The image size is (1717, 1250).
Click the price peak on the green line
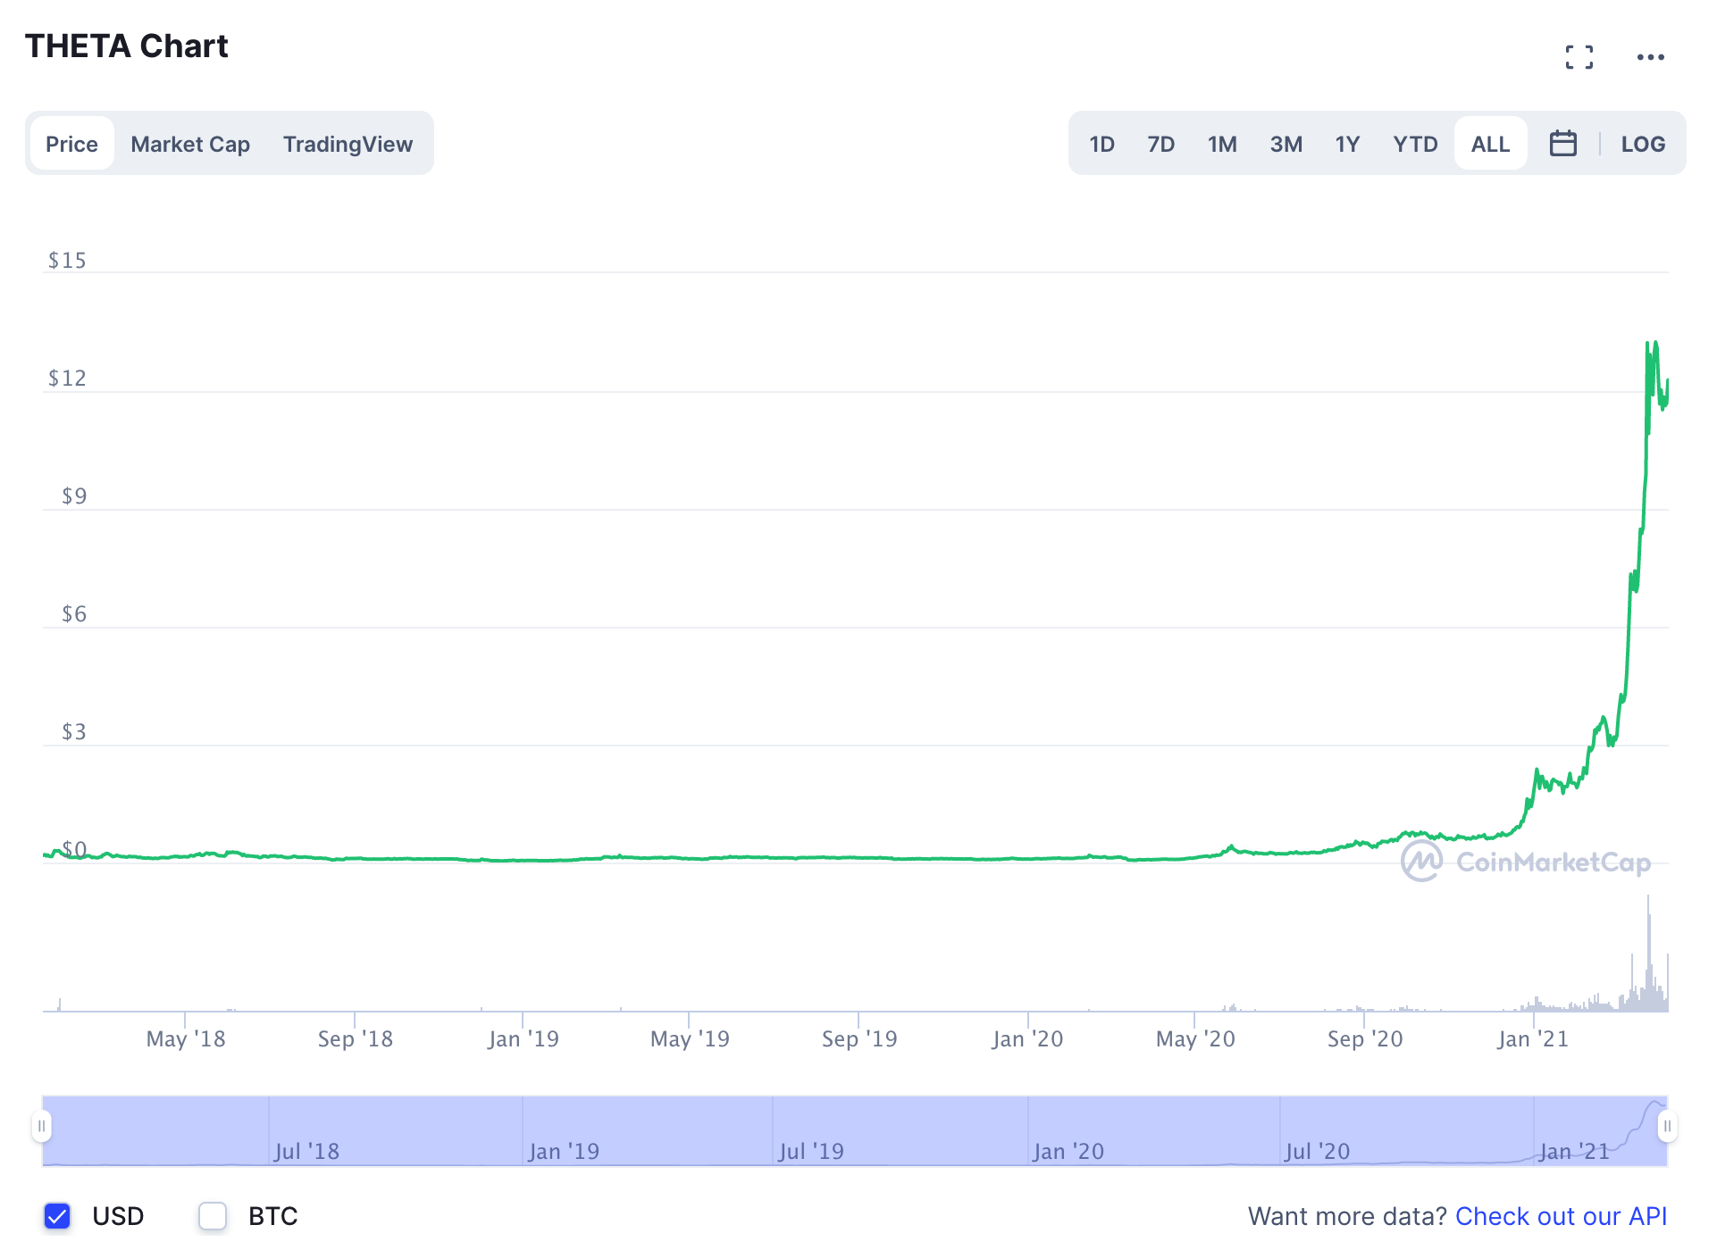click(1655, 342)
